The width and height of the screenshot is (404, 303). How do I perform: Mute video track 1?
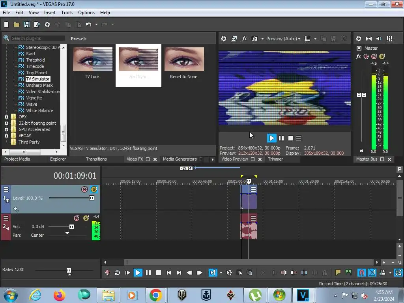84,189
